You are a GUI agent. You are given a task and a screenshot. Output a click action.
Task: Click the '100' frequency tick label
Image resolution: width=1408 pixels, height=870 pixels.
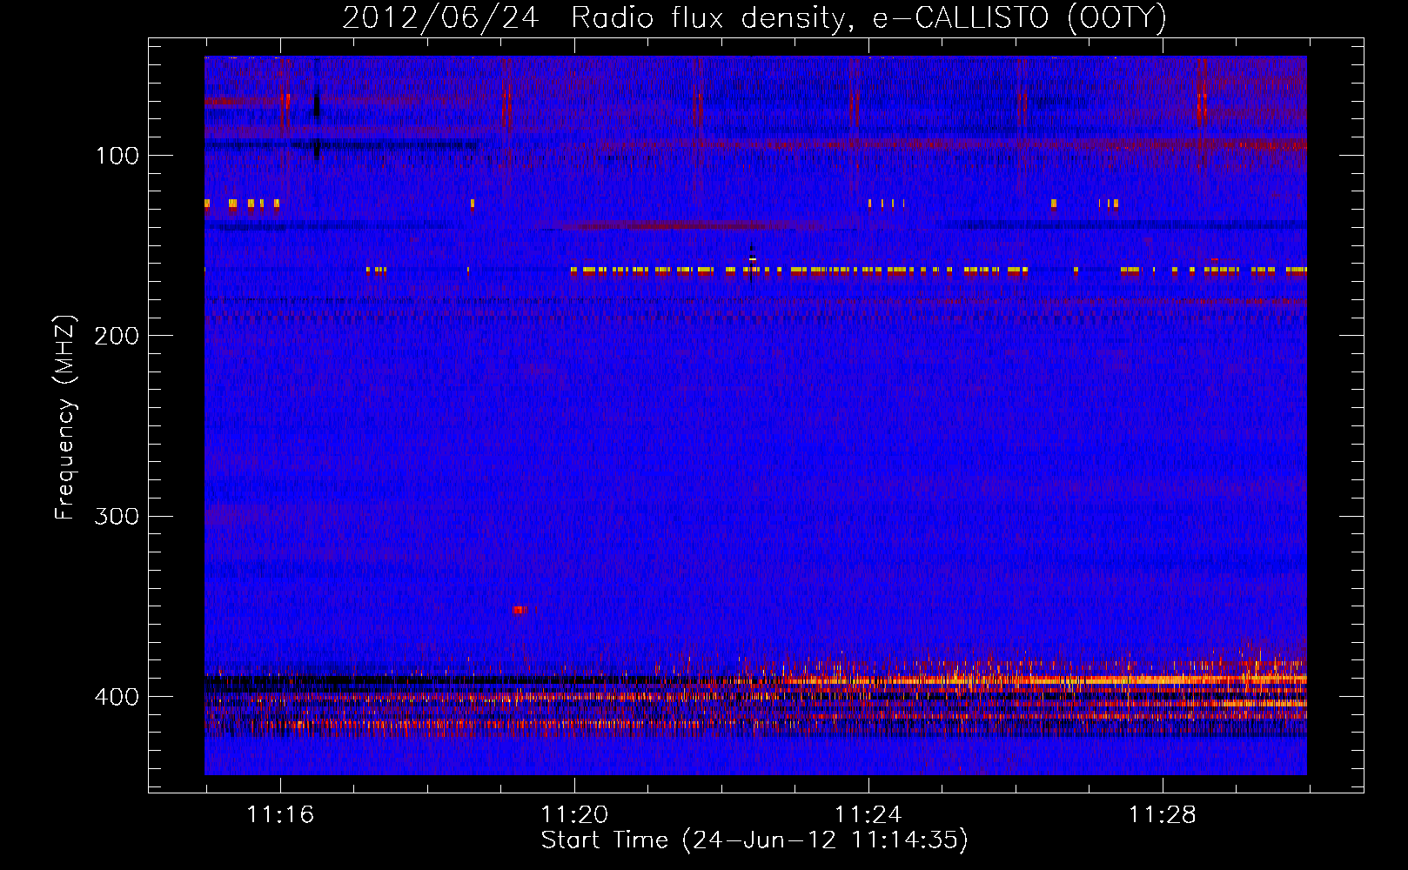tap(117, 156)
